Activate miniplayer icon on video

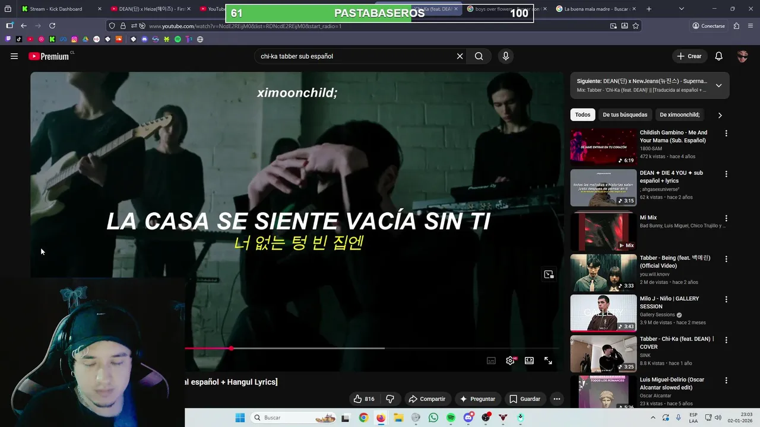(x=549, y=275)
